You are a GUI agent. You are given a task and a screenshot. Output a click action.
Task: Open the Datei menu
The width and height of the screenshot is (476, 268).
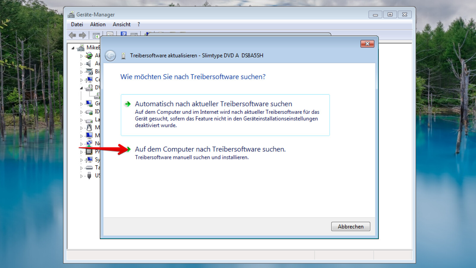click(x=77, y=24)
